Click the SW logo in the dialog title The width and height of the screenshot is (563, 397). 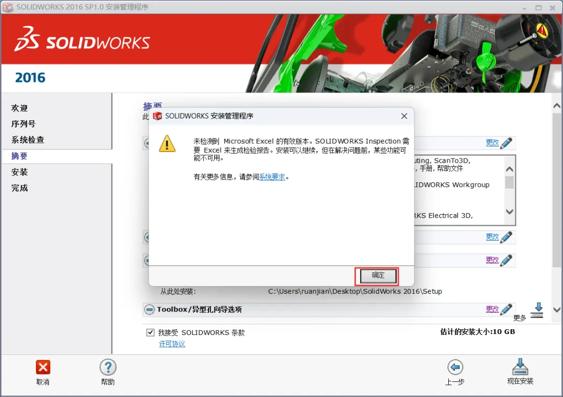[x=157, y=116]
